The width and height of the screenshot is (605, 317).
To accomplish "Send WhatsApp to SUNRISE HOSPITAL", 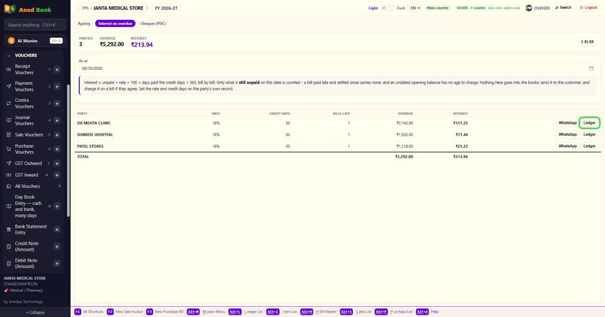I will coord(568,135).
